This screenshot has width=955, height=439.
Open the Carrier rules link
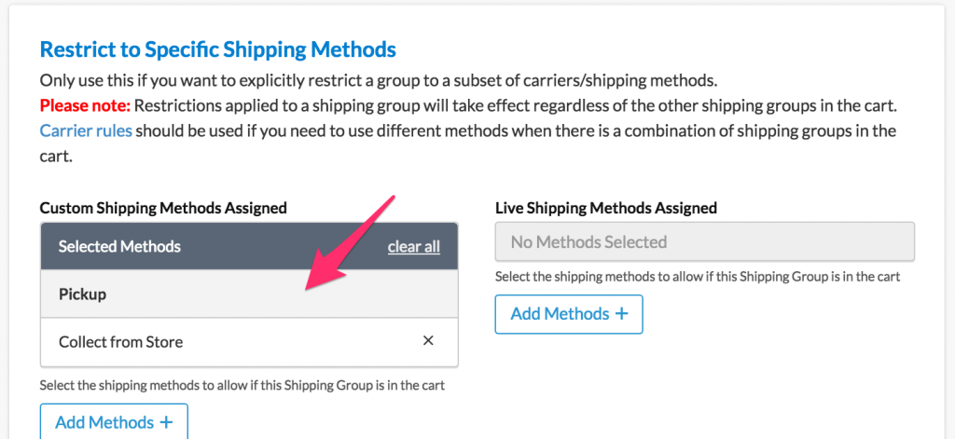tap(86, 130)
